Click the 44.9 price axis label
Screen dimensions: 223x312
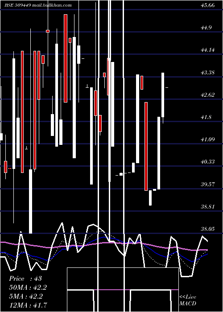point(206,28)
